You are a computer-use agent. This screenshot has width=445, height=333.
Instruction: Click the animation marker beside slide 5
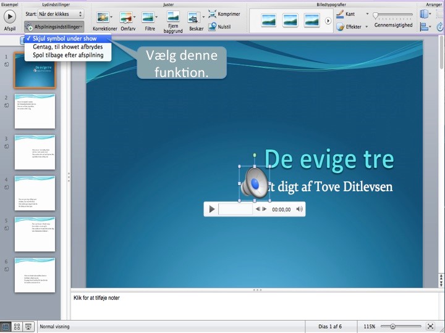pyautogui.click(x=6, y=228)
